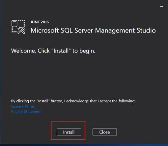Click the word "Management" in the heading
Screen dimensions: 168x146
115,31
